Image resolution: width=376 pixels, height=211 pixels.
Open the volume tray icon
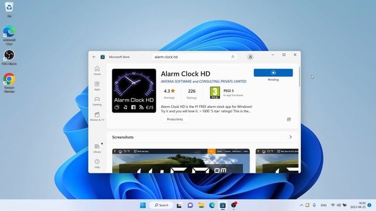pos(338,205)
